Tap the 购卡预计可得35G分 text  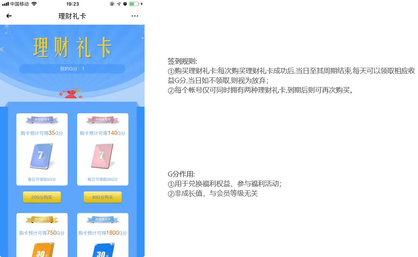[x=42, y=133]
